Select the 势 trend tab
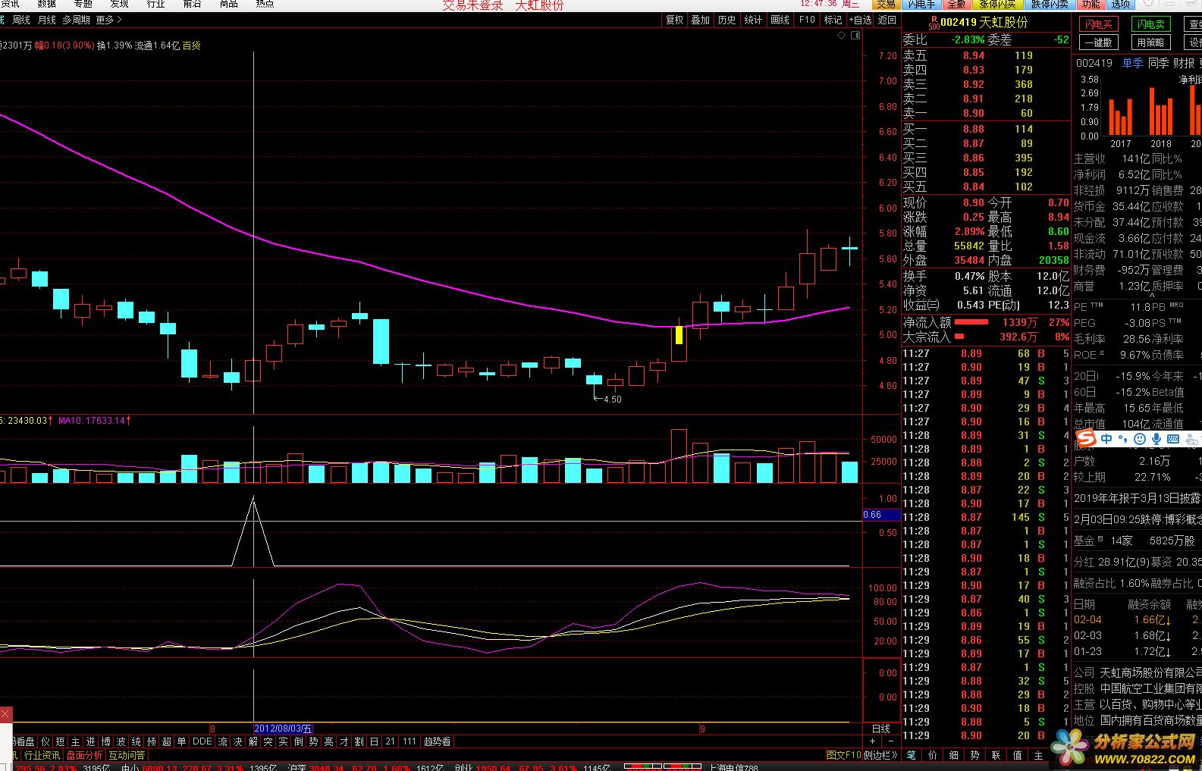This screenshot has width=1202, height=771. click(974, 755)
